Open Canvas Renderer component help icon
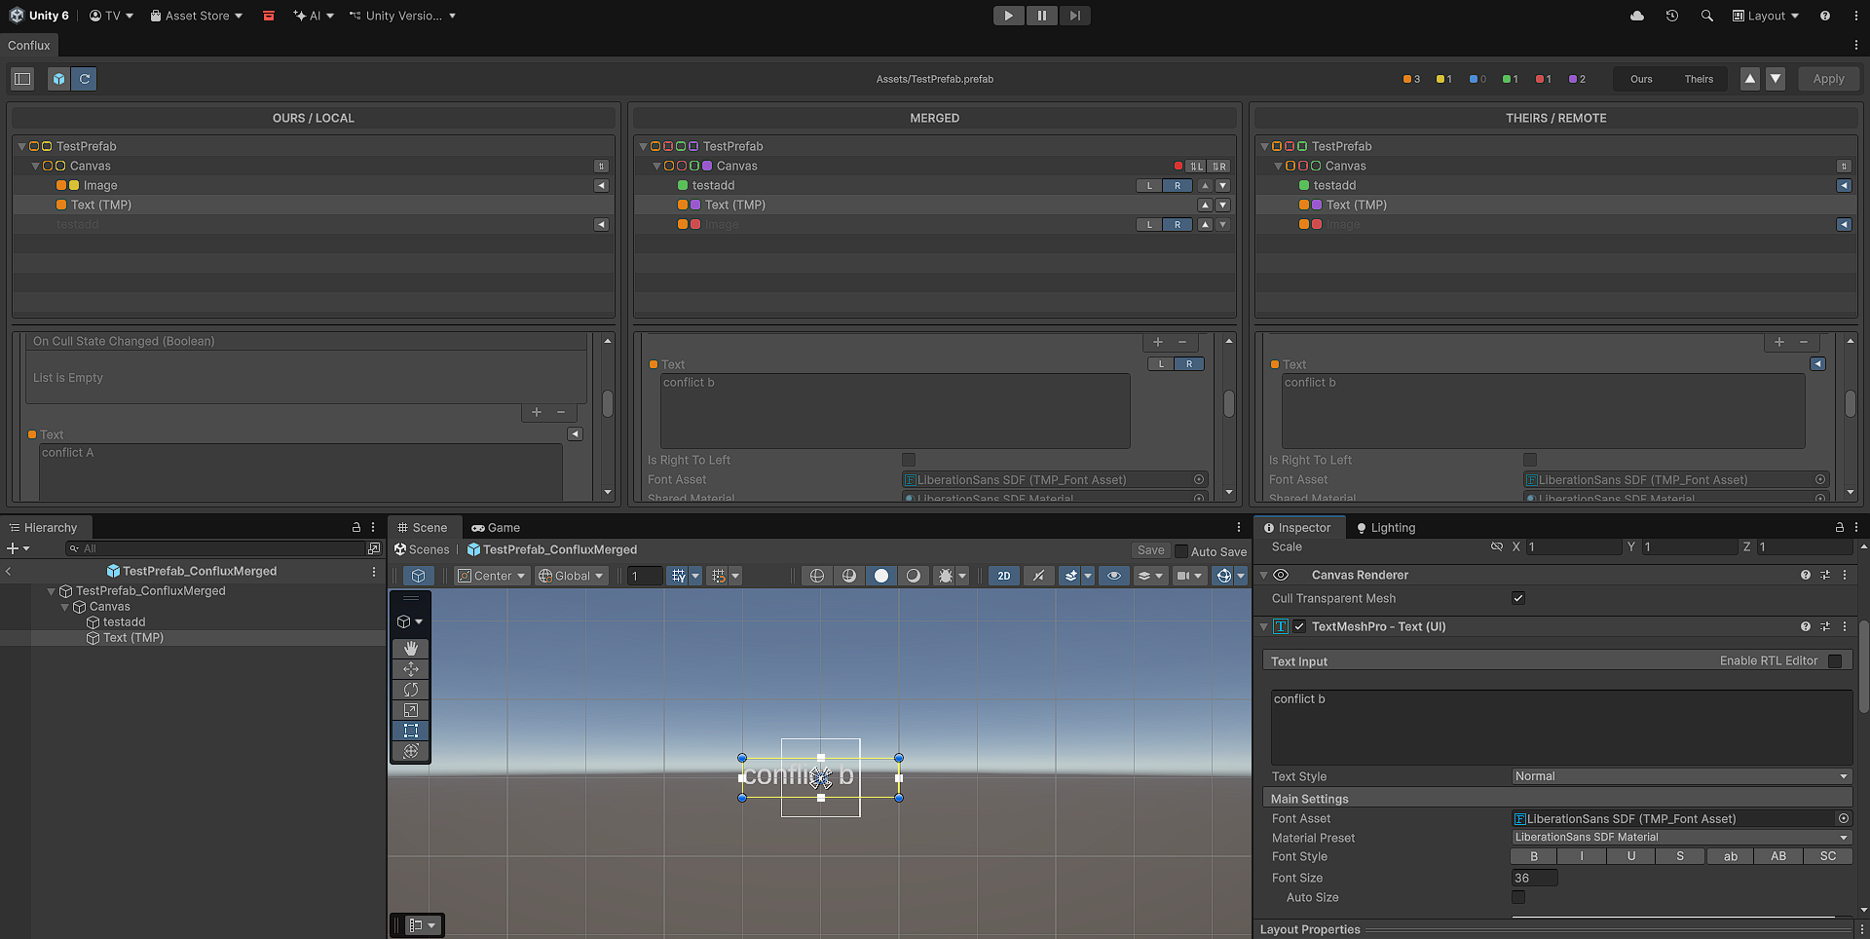The width and height of the screenshot is (1870, 939). tap(1806, 575)
